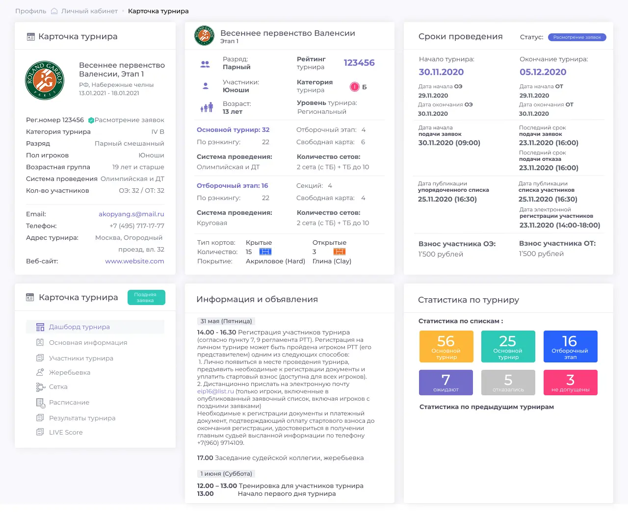This screenshot has height=513, width=628.
Task: Open Дашборд турнира menu item
Action: [95, 327]
